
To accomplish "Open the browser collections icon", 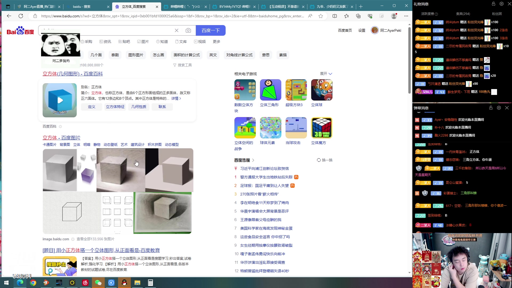I will tap(358, 16).
